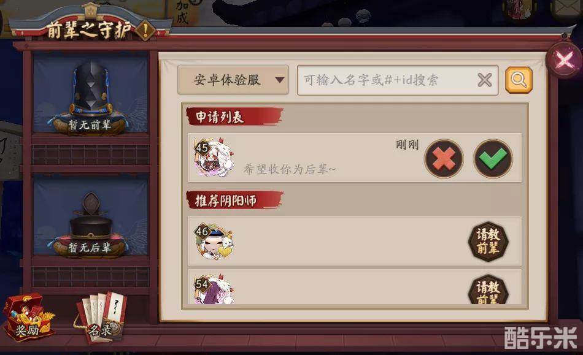Tap the yellow exclamation info icon
Image resolution: width=583 pixels, height=355 pixels.
[x=145, y=29]
